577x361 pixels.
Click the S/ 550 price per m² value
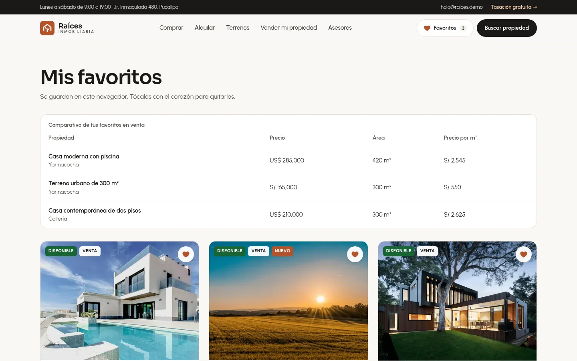[452, 187]
